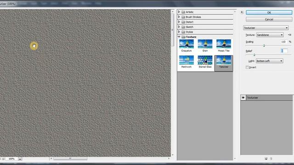Click the Stylize folder icon

(183, 32)
